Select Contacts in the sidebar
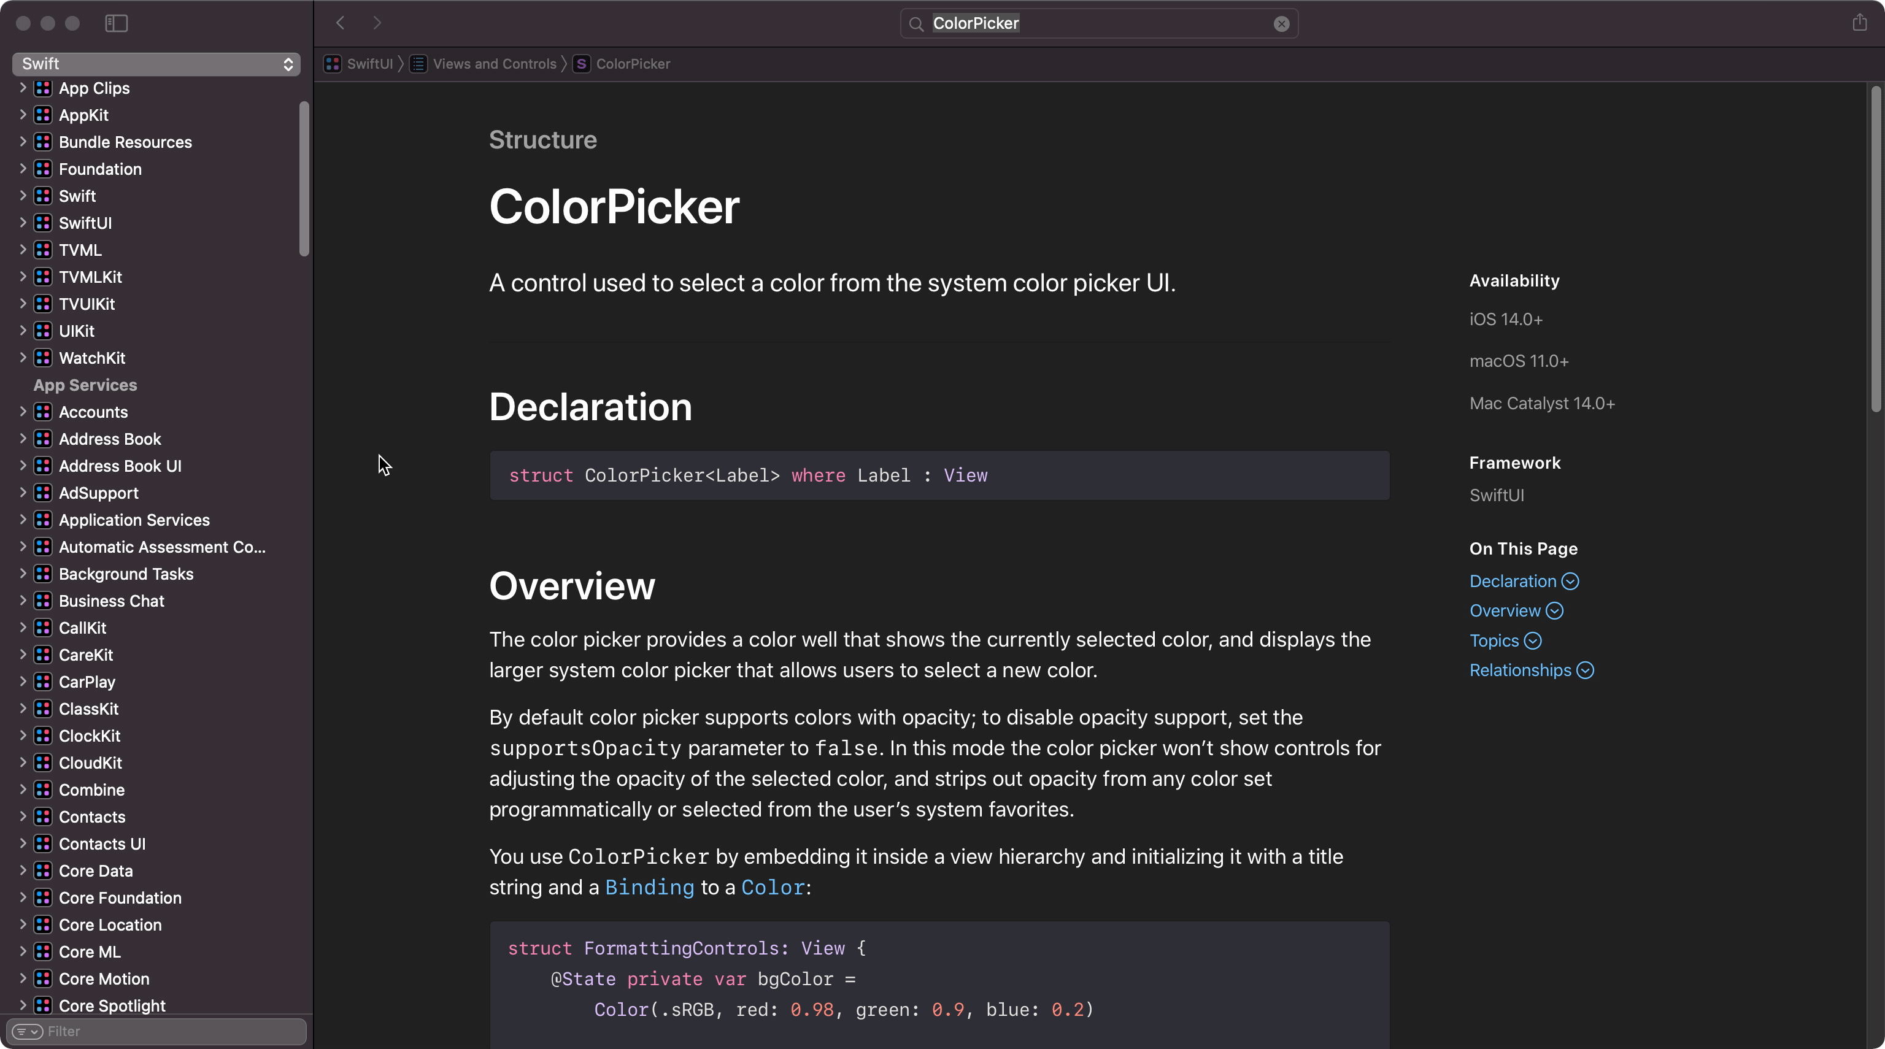The width and height of the screenshot is (1885, 1049). tap(91, 817)
